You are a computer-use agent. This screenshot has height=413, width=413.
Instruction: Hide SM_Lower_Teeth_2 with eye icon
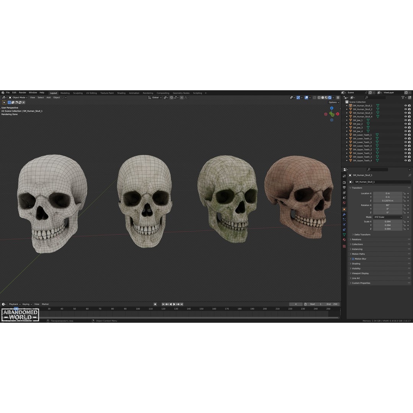406,138
